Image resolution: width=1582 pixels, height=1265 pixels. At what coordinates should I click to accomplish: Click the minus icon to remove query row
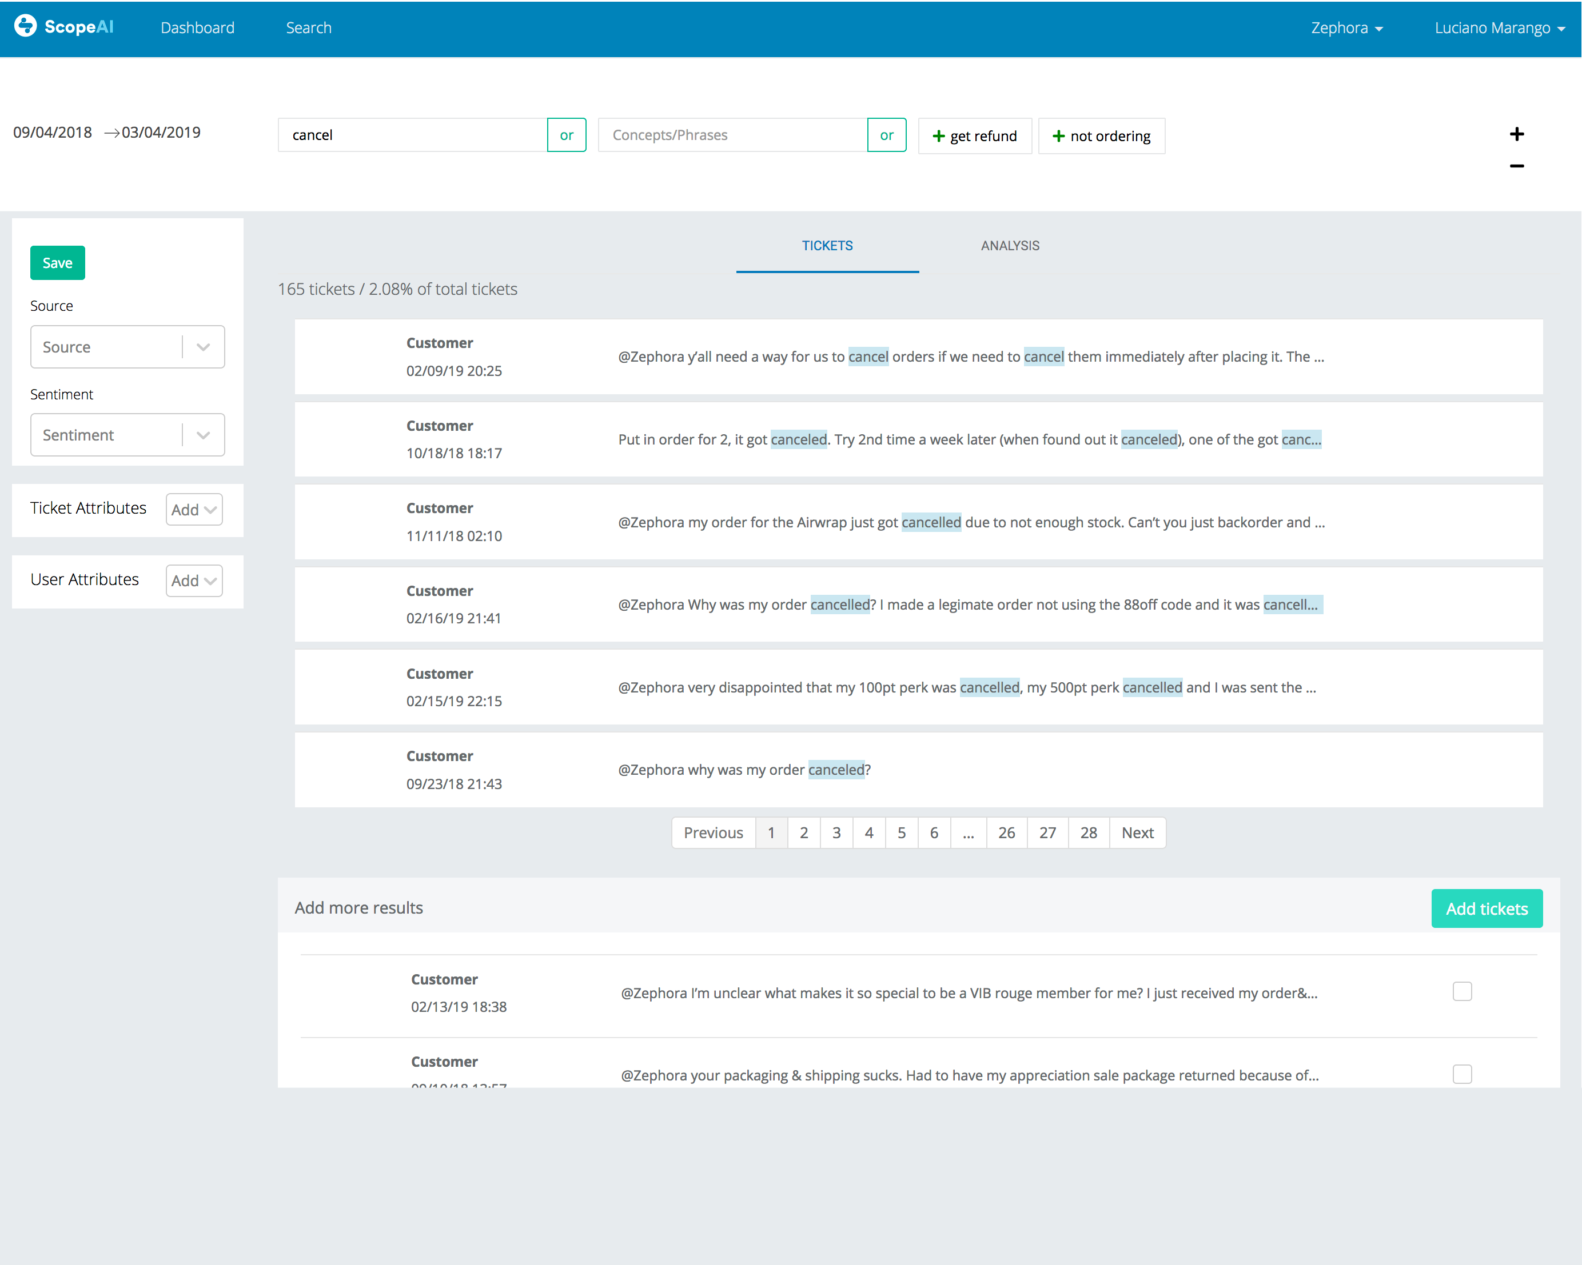coord(1517,166)
